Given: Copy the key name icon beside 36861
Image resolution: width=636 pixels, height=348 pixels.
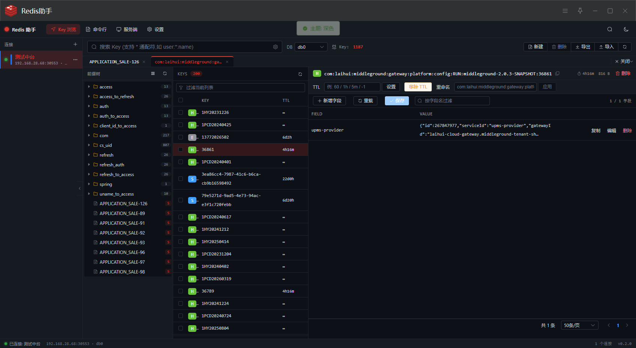Looking at the screenshot, I should coord(557,73).
